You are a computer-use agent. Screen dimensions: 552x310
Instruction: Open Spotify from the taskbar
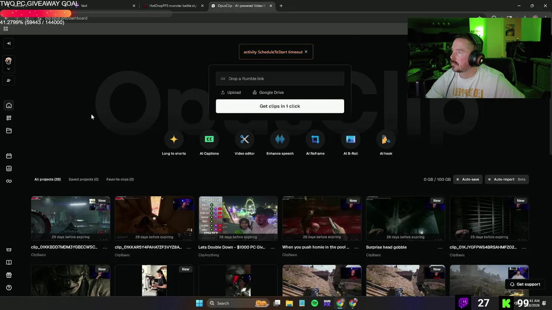[315, 303]
